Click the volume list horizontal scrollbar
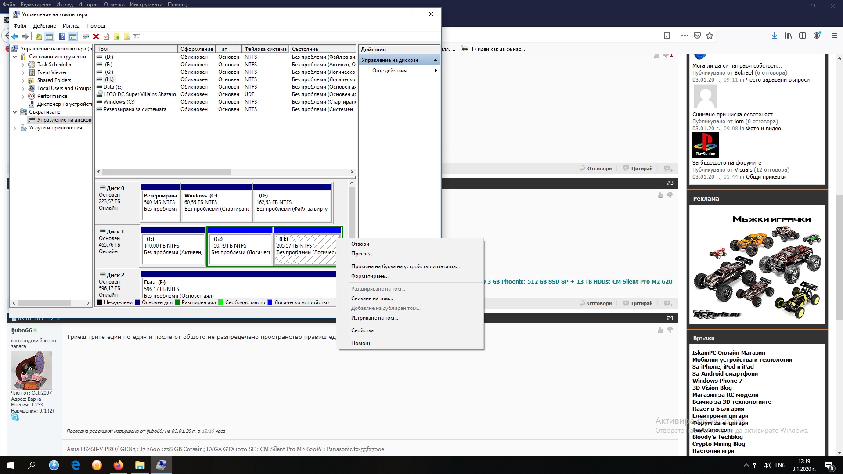The width and height of the screenshot is (843, 474). click(166, 172)
